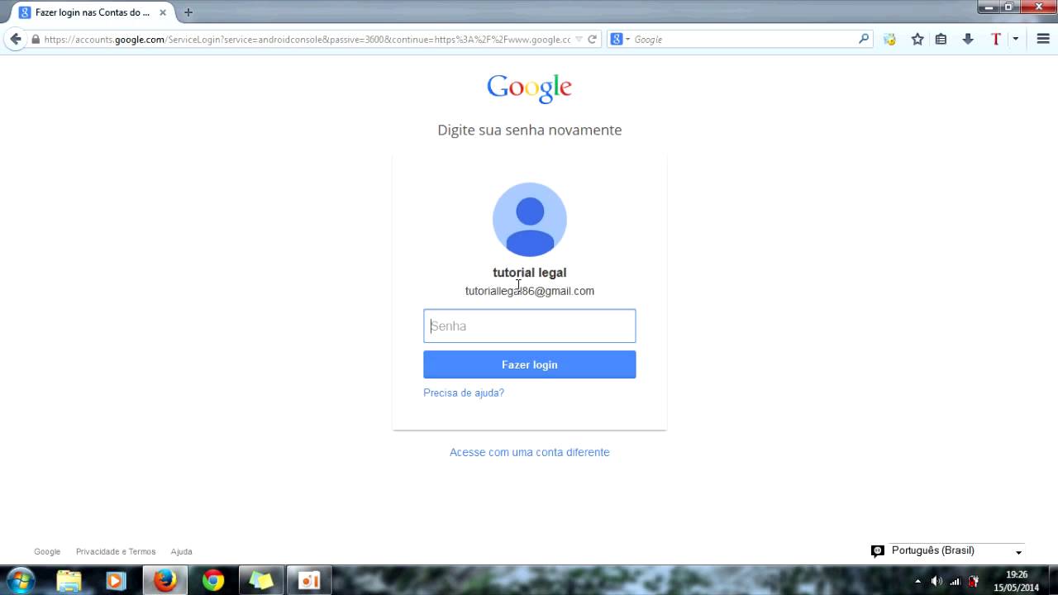Image resolution: width=1058 pixels, height=595 pixels.
Task: Expand the dropdown beside the T icon
Action: [1015, 40]
